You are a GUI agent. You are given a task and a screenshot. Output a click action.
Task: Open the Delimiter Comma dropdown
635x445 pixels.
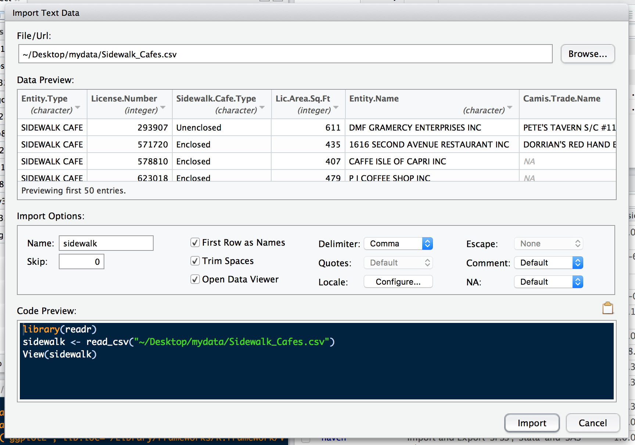398,243
